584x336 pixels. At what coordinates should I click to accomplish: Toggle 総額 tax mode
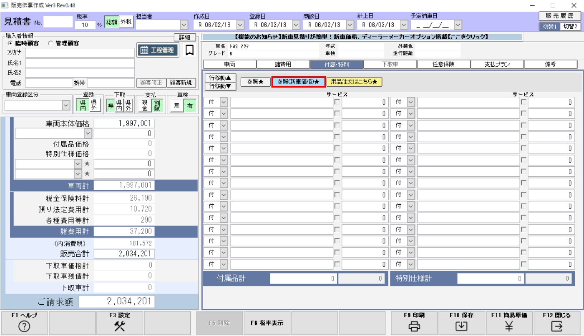coord(112,23)
